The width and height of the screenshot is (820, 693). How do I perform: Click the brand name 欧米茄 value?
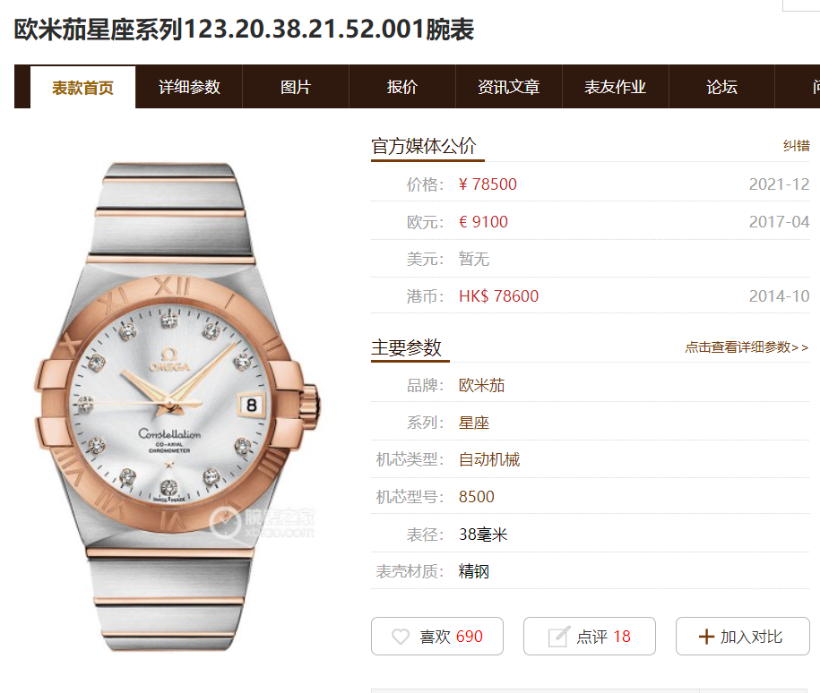(x=481, y=386)
